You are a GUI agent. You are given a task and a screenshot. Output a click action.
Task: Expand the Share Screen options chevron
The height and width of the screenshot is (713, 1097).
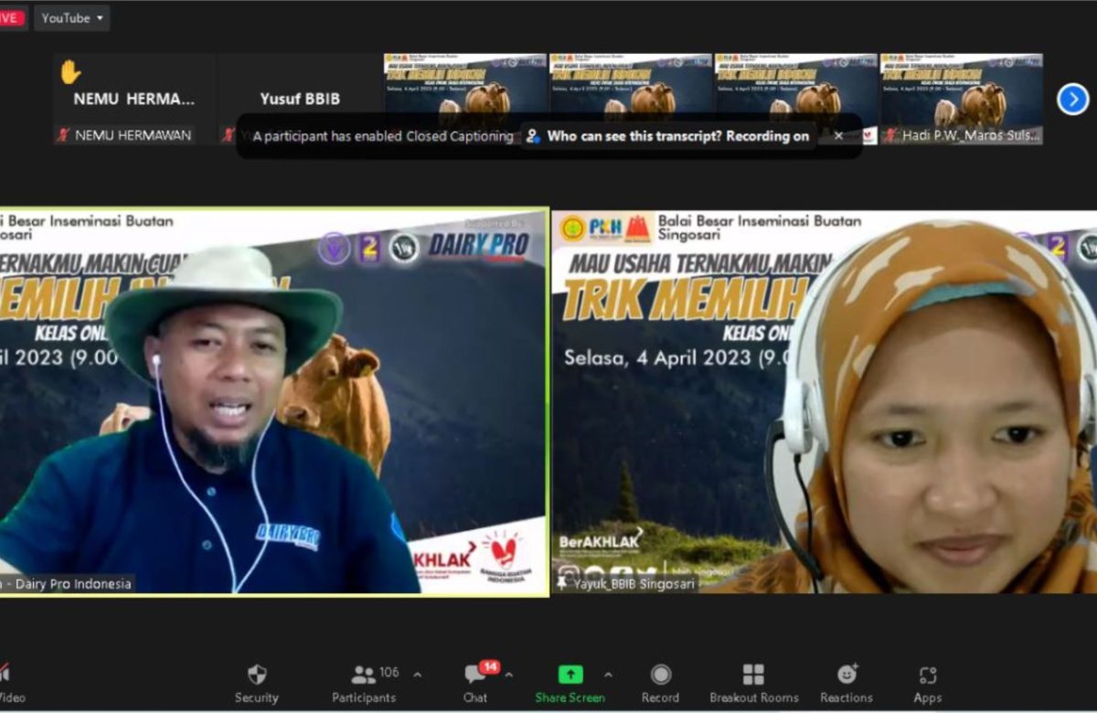(x=608, y=676)
